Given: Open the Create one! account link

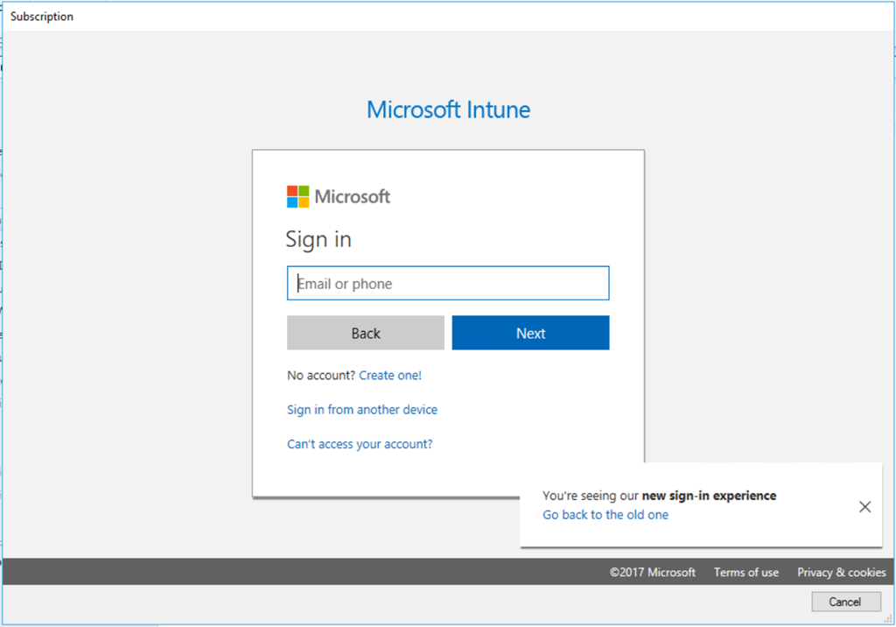Looking at the screenshot, I should pyautogui.click(x=390, y=376).
